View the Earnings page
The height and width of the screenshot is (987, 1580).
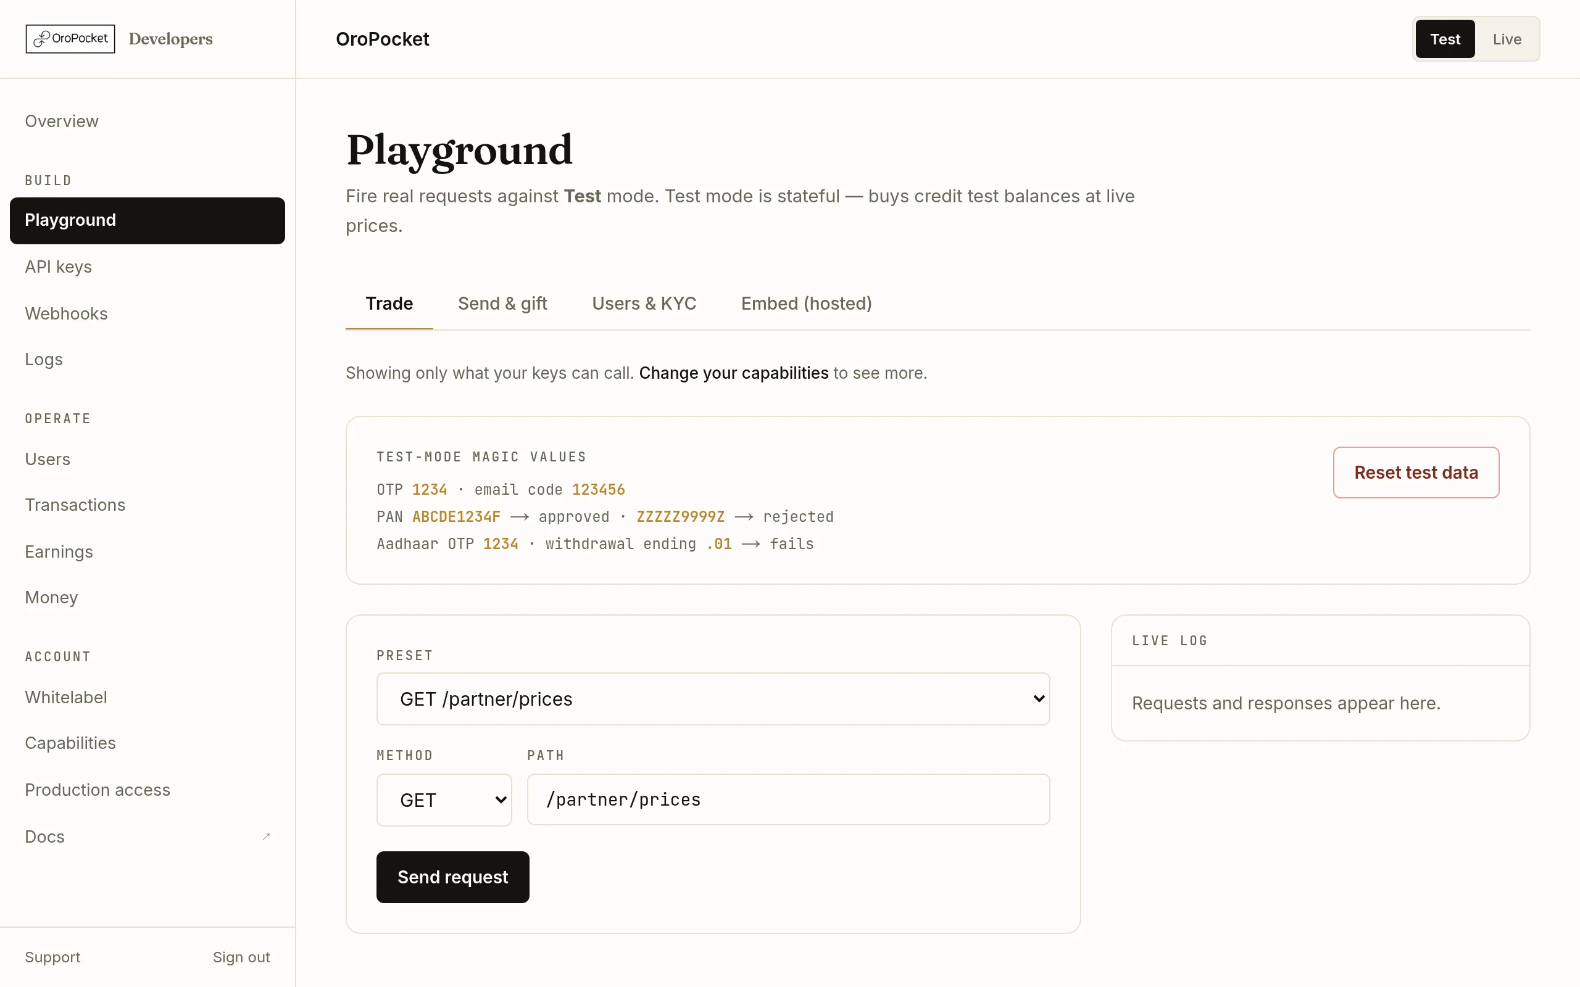point(148,552)
